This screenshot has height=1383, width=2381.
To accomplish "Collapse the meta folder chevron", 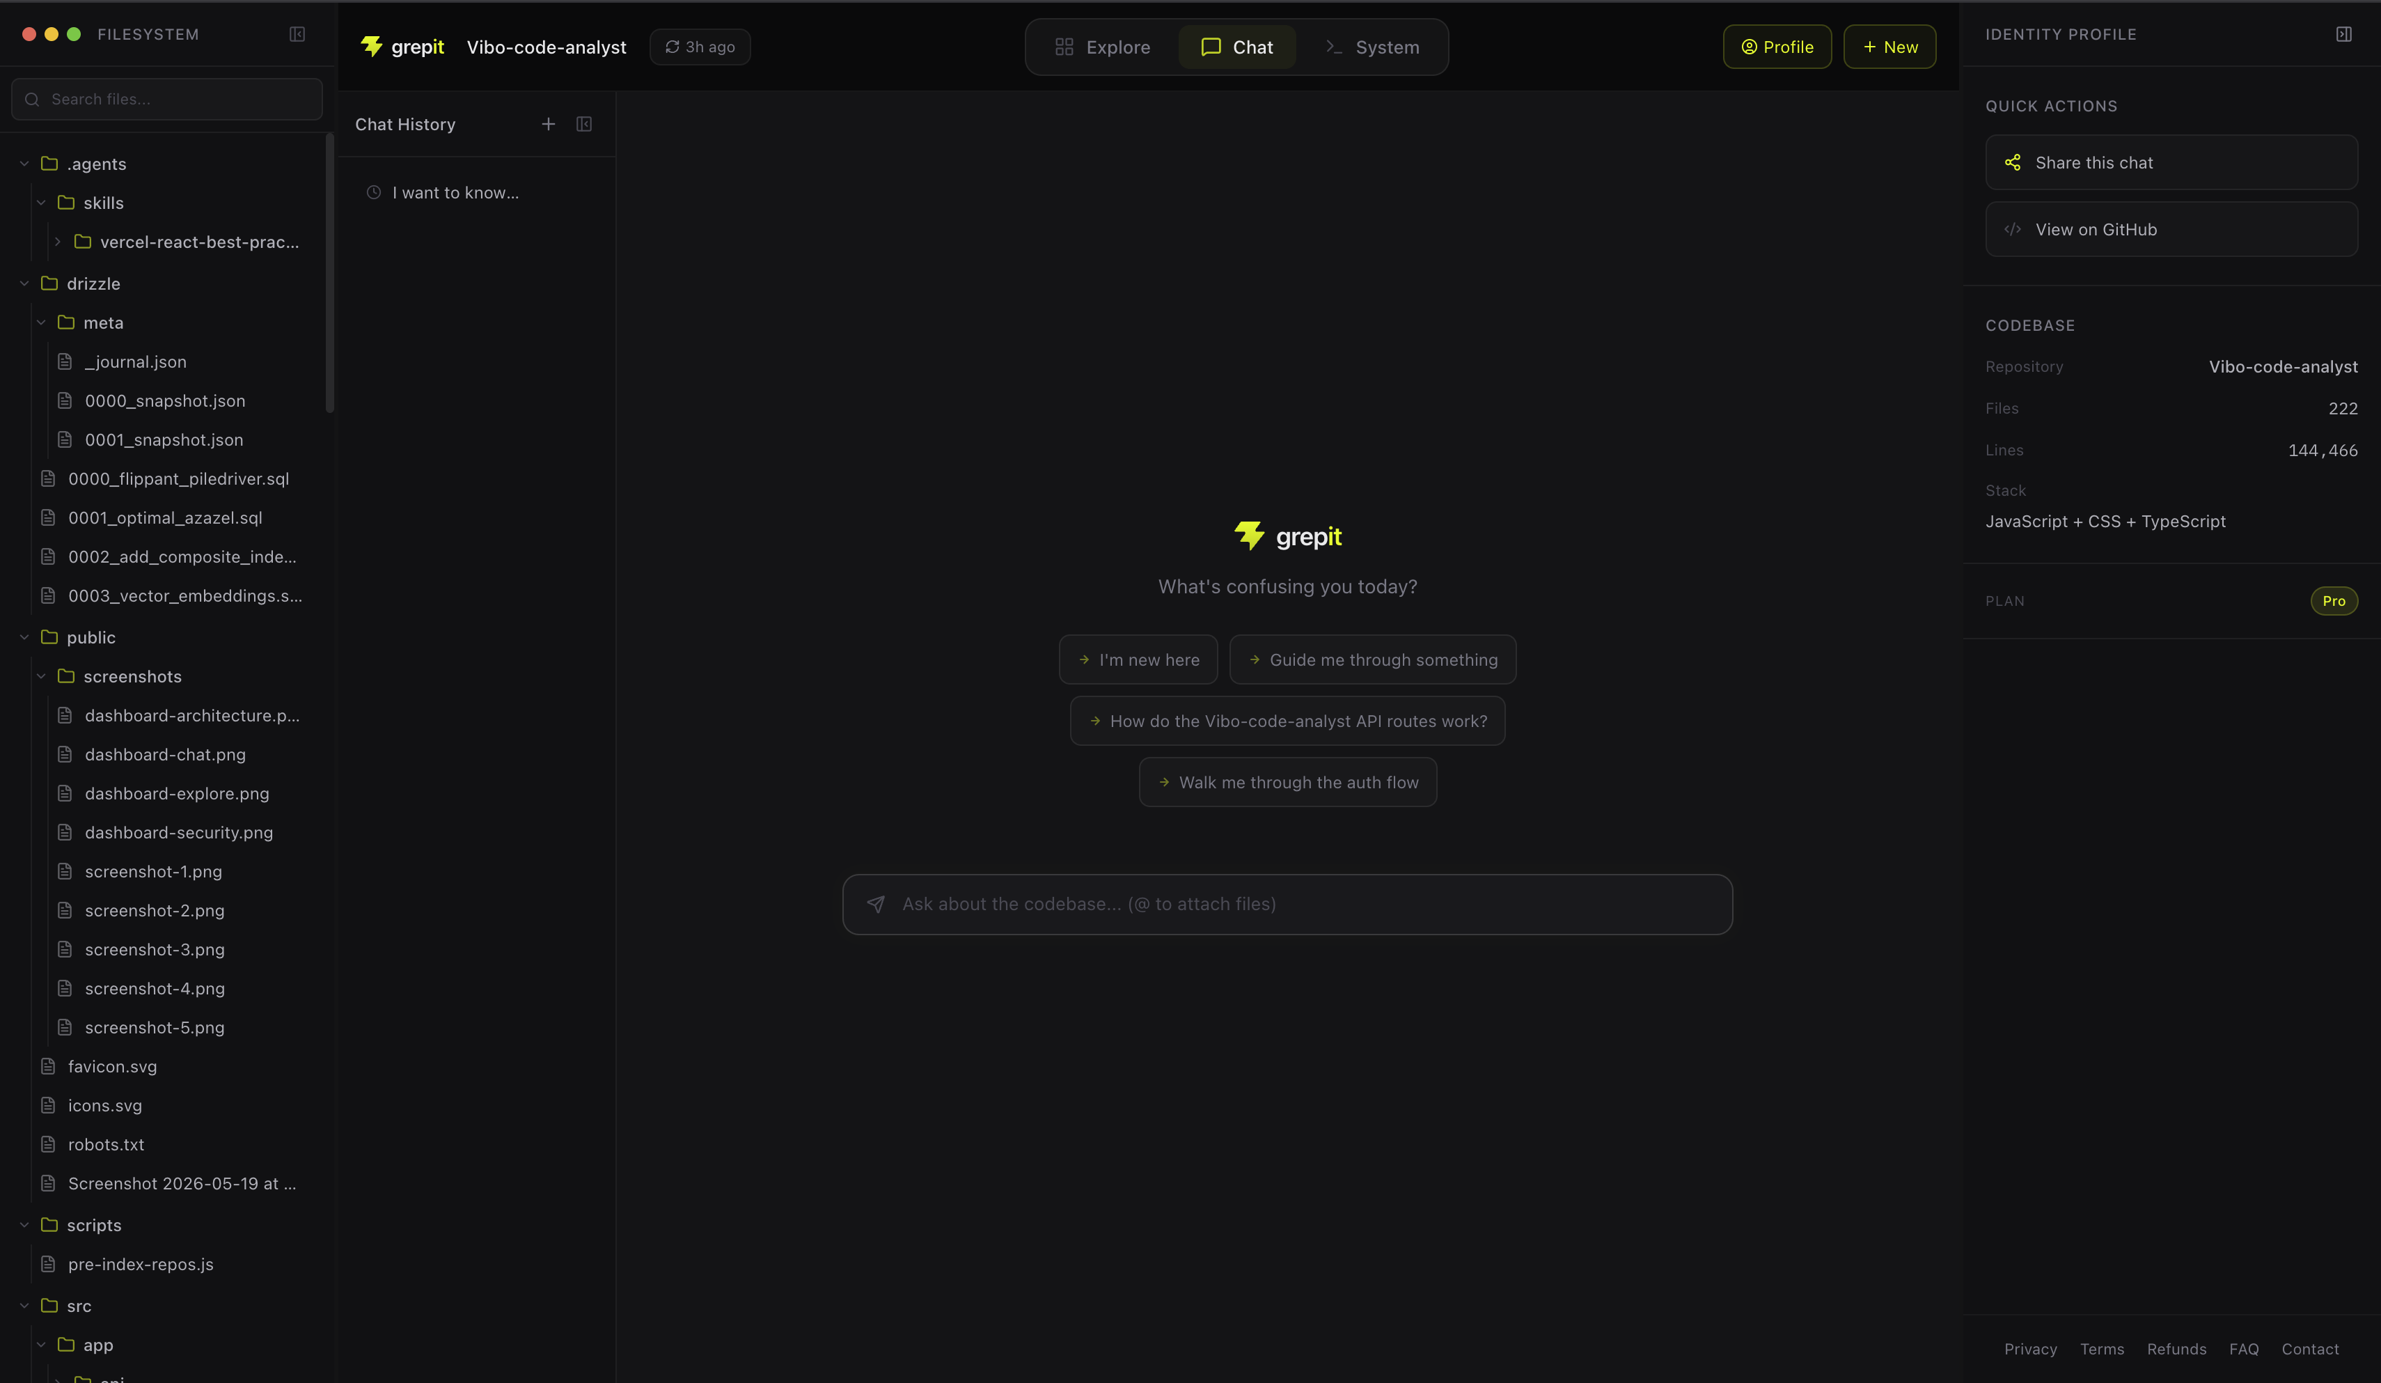I will 42,322.
